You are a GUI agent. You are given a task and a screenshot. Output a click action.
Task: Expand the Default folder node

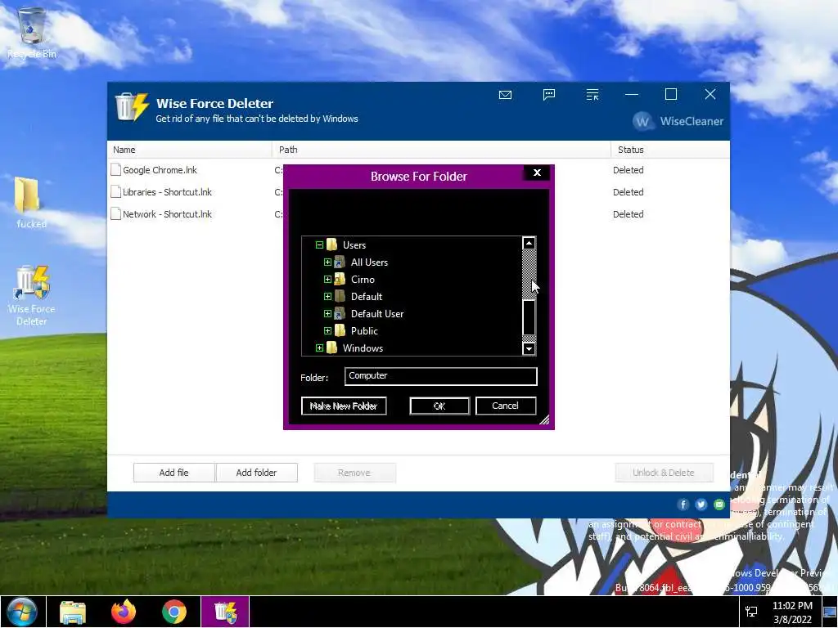(x=327, y=296)
